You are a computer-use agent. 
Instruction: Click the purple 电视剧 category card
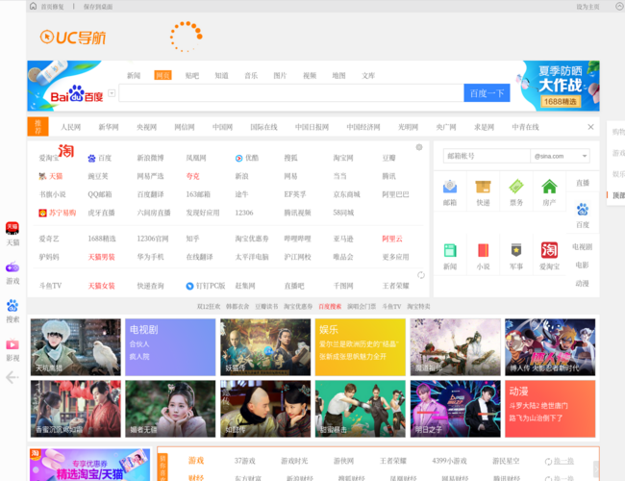click(x=170, y=347)
